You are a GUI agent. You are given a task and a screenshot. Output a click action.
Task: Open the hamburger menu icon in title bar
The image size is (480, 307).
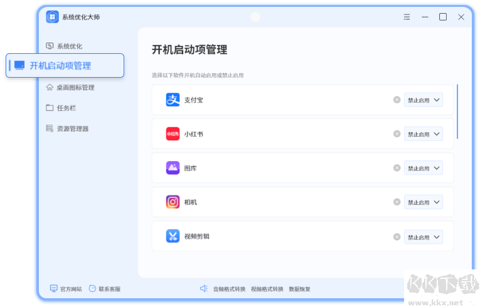[407, 17]
